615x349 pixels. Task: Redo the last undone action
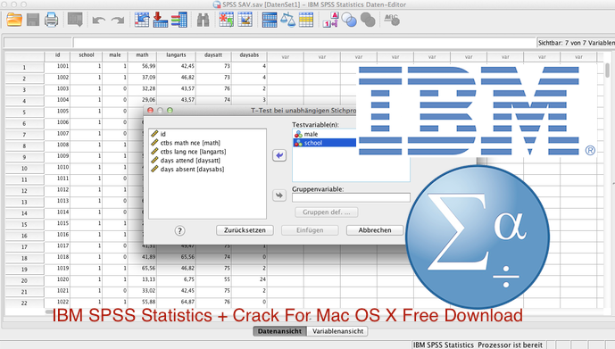pyautogui.click(x=117, y=20)
